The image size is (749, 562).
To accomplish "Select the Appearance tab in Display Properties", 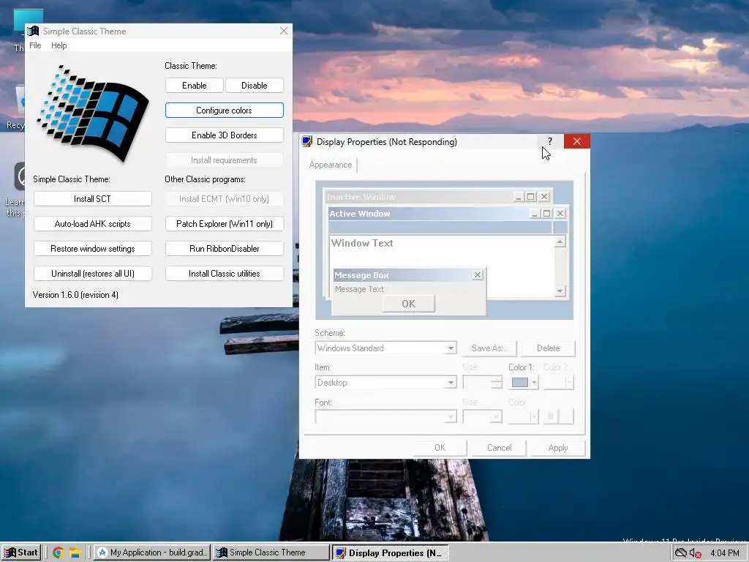I will (331, 165).
